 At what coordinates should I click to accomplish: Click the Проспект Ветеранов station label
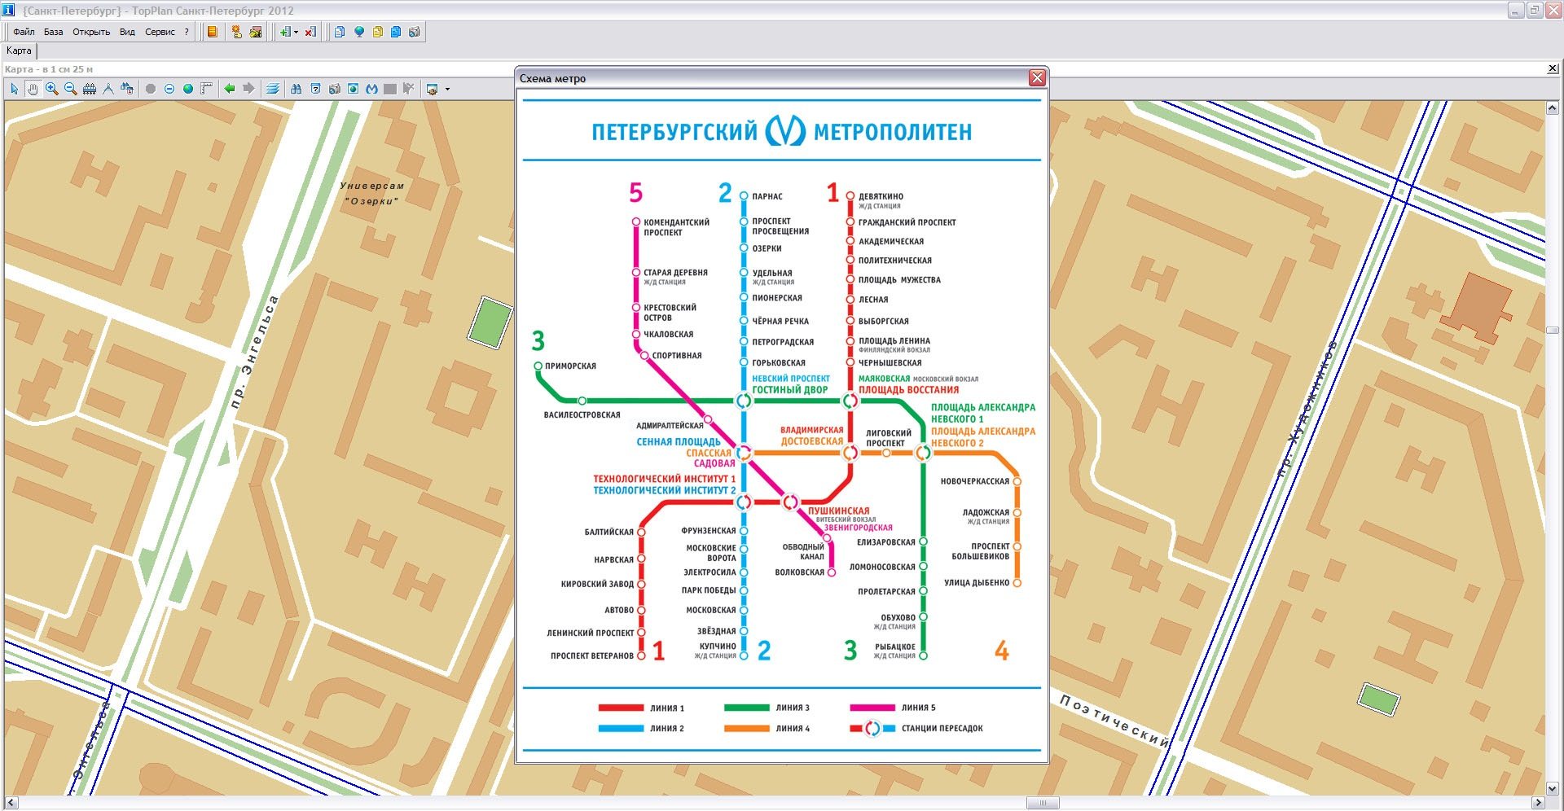tap(592, 656)
